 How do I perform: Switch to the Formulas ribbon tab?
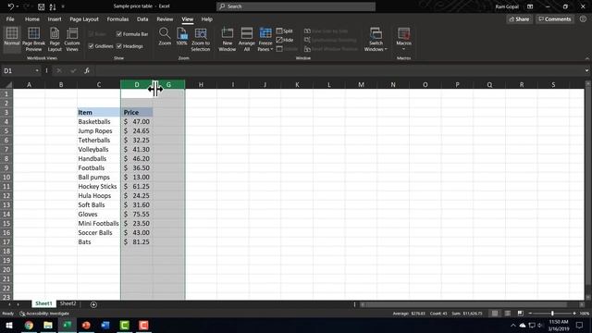(x=117, y=19)
